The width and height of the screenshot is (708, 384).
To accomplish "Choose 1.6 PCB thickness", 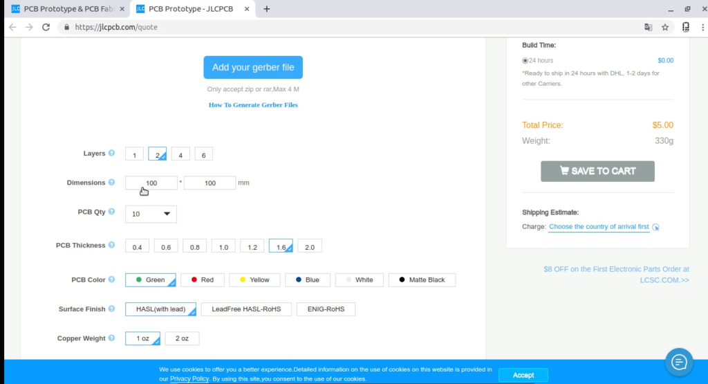I will click(x=281, y=246).
